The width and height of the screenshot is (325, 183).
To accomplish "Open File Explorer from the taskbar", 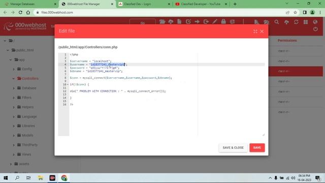I will coord(40,178).
